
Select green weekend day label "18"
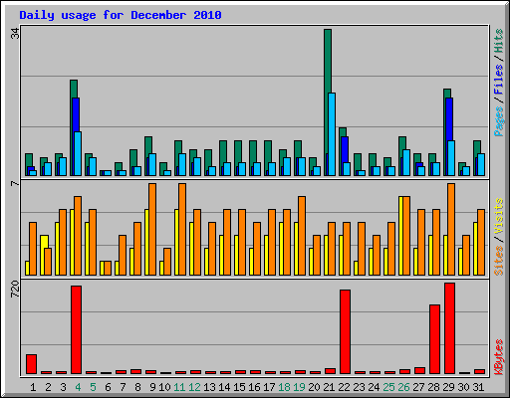[x=284, y=387]
